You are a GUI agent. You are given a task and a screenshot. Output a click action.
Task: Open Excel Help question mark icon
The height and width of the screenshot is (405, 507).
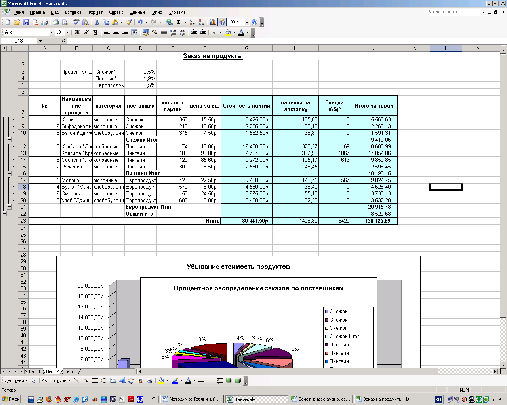(x=254, y=22)
